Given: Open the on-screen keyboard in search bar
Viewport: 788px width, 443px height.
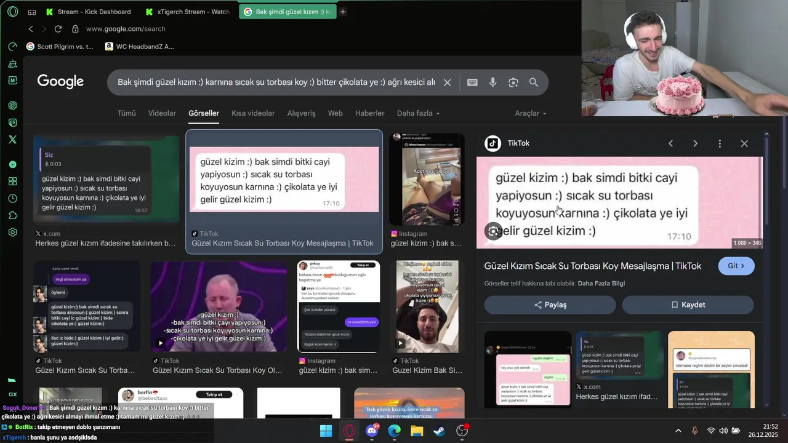Looking at the screenshot, I should [472, 82].
